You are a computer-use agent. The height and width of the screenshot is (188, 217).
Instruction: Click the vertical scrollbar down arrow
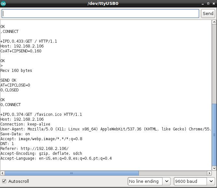click(x=214, y=168)
